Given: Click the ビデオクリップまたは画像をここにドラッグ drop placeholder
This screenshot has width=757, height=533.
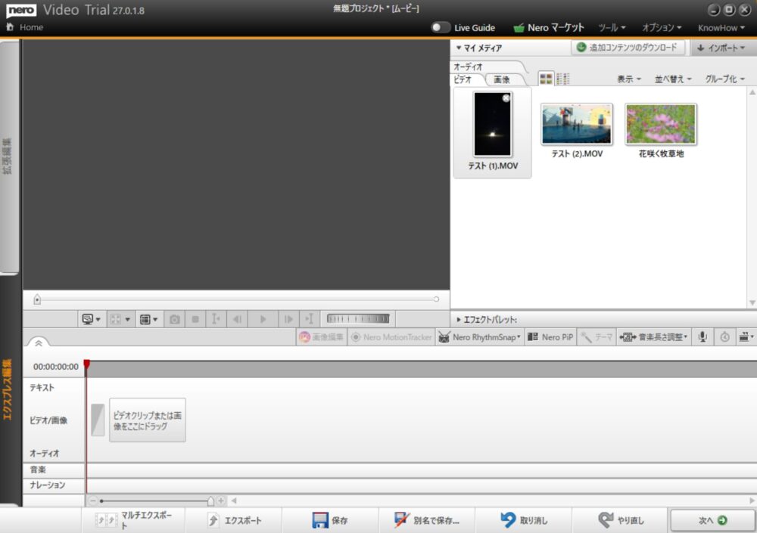Looking at the screenshot, I should coord(148,420).
